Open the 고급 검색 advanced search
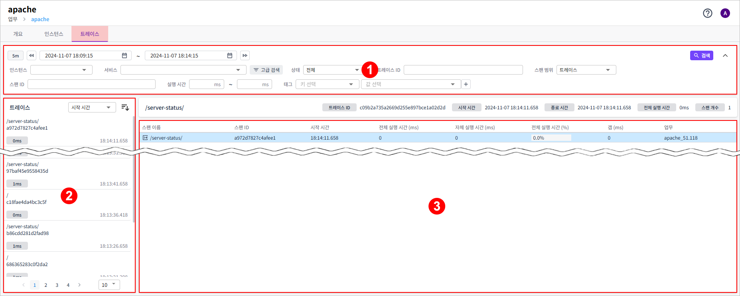740x296 pixels. point(266,70)
